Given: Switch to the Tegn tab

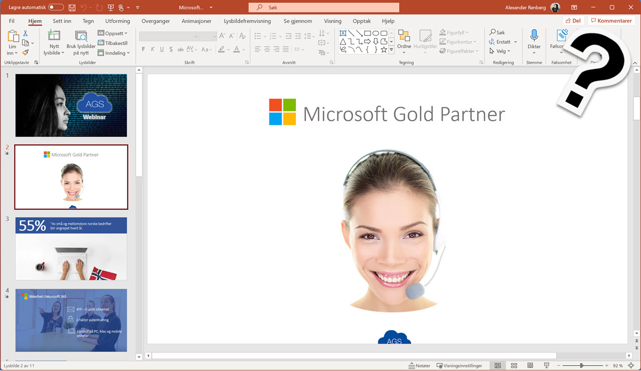Looking at the screenshot, I should click(x=88, y=21).
